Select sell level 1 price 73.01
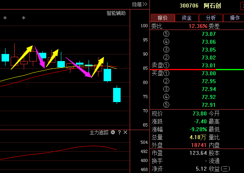This screenshot has height=173, width=244. [x=208, y=65]
